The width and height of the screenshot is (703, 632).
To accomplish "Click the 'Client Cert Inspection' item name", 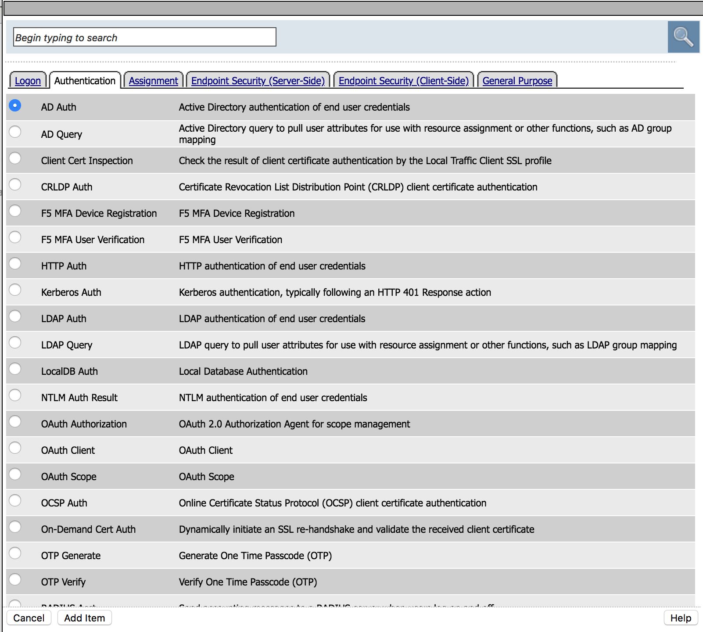I will (87, 161).
